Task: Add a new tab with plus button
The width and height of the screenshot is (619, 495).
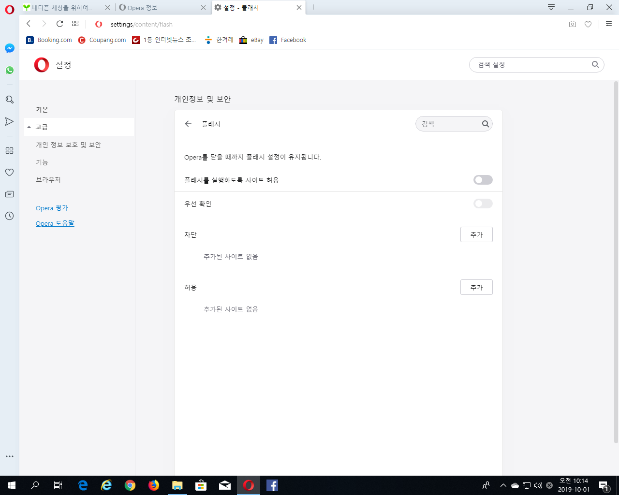Action: pyautogui.click(x=313, y=7)
